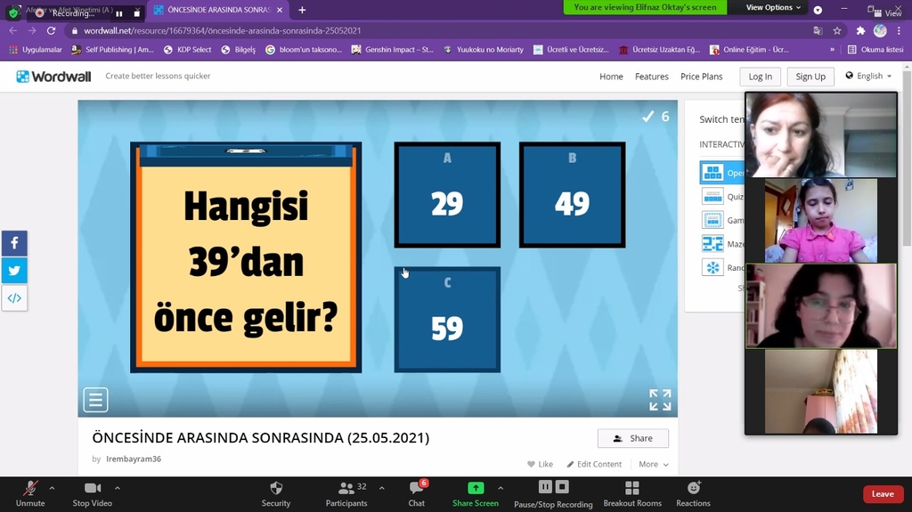
Task: Select the Quiz template icon
Action: (712, 197)
